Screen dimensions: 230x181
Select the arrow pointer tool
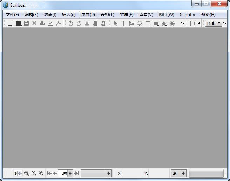tap(116, 23)
